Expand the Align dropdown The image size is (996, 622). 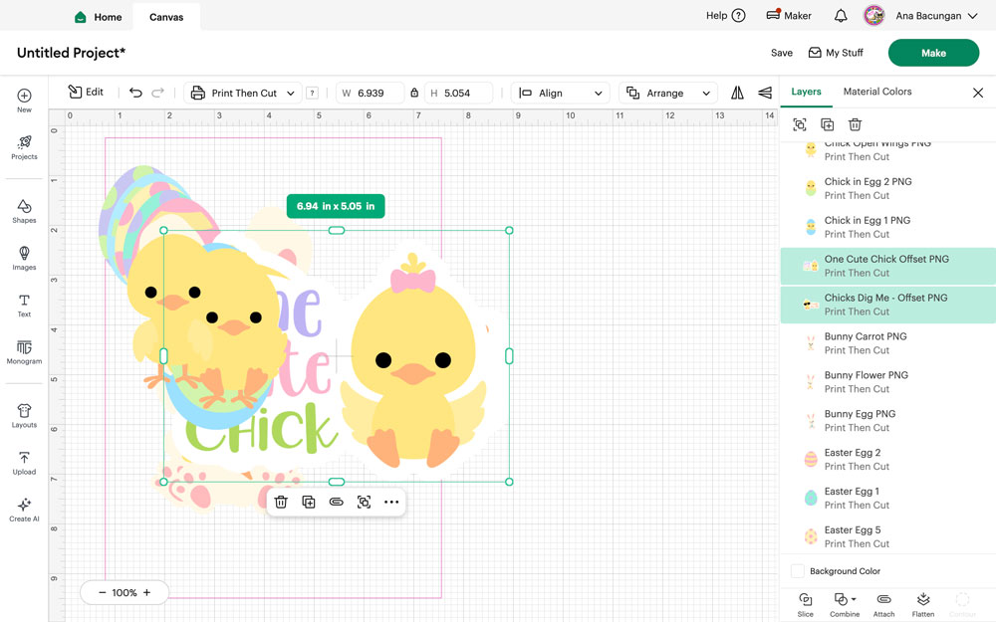click(x=560, y=93)
